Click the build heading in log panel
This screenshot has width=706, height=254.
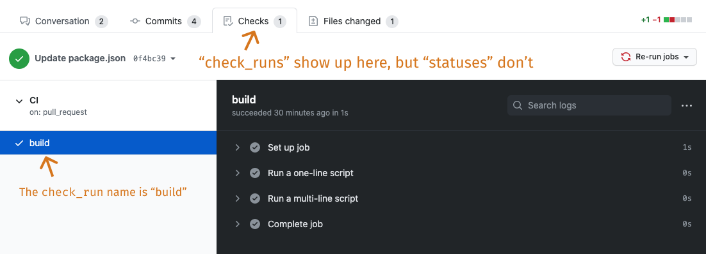(243, 100)
